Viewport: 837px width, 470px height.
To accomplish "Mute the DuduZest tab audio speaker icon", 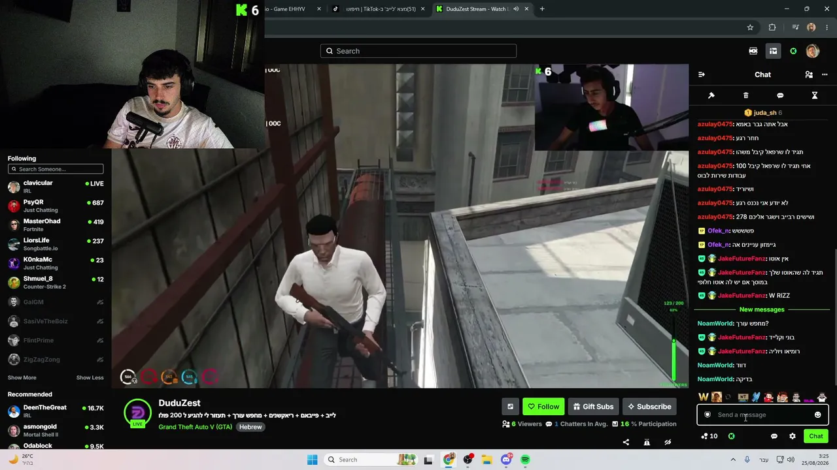I will 516,9.
